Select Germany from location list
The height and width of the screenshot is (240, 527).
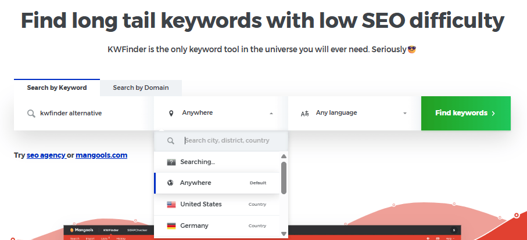click(x=217, y=226)
